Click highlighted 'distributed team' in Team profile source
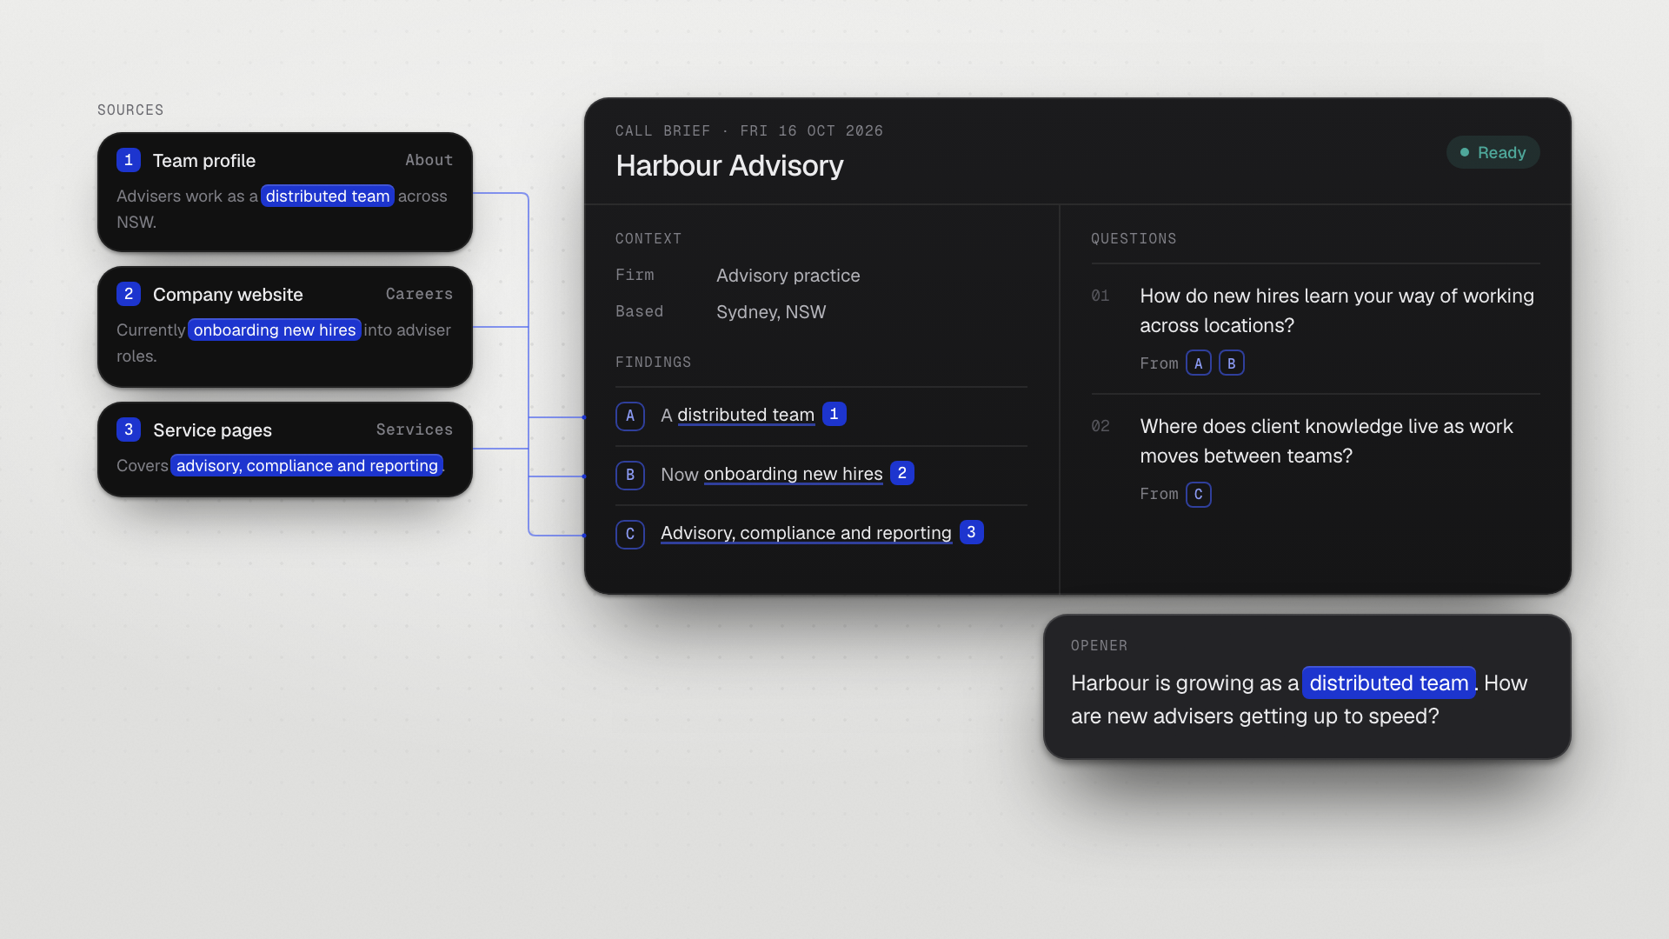Viewport: 1669px width, 939px height. [x=328, y=196]
